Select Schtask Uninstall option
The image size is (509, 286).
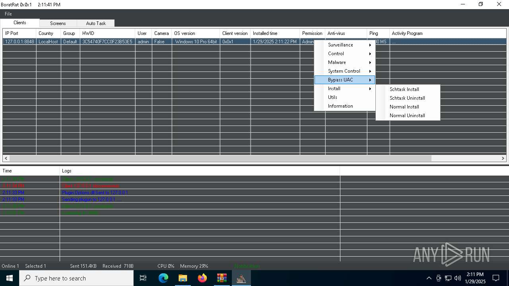[x=408, y=98]
